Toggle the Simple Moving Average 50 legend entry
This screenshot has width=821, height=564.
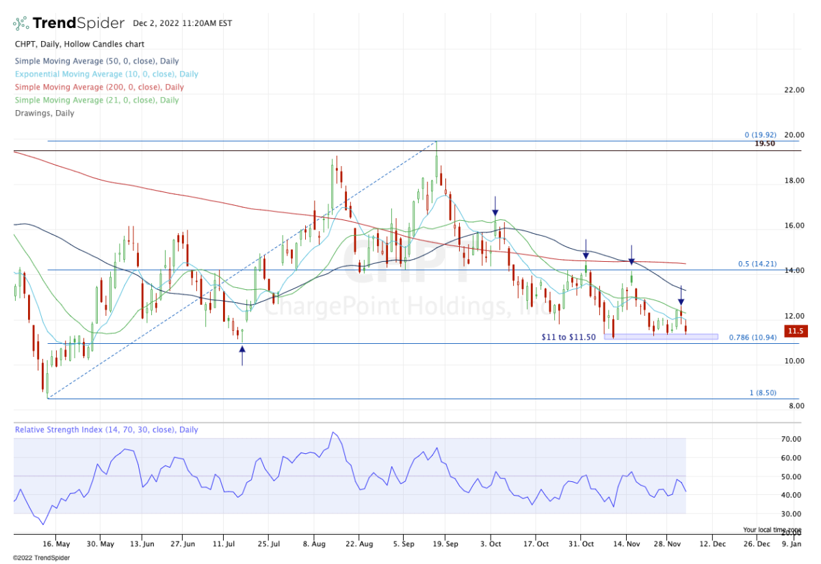(96, 61)
